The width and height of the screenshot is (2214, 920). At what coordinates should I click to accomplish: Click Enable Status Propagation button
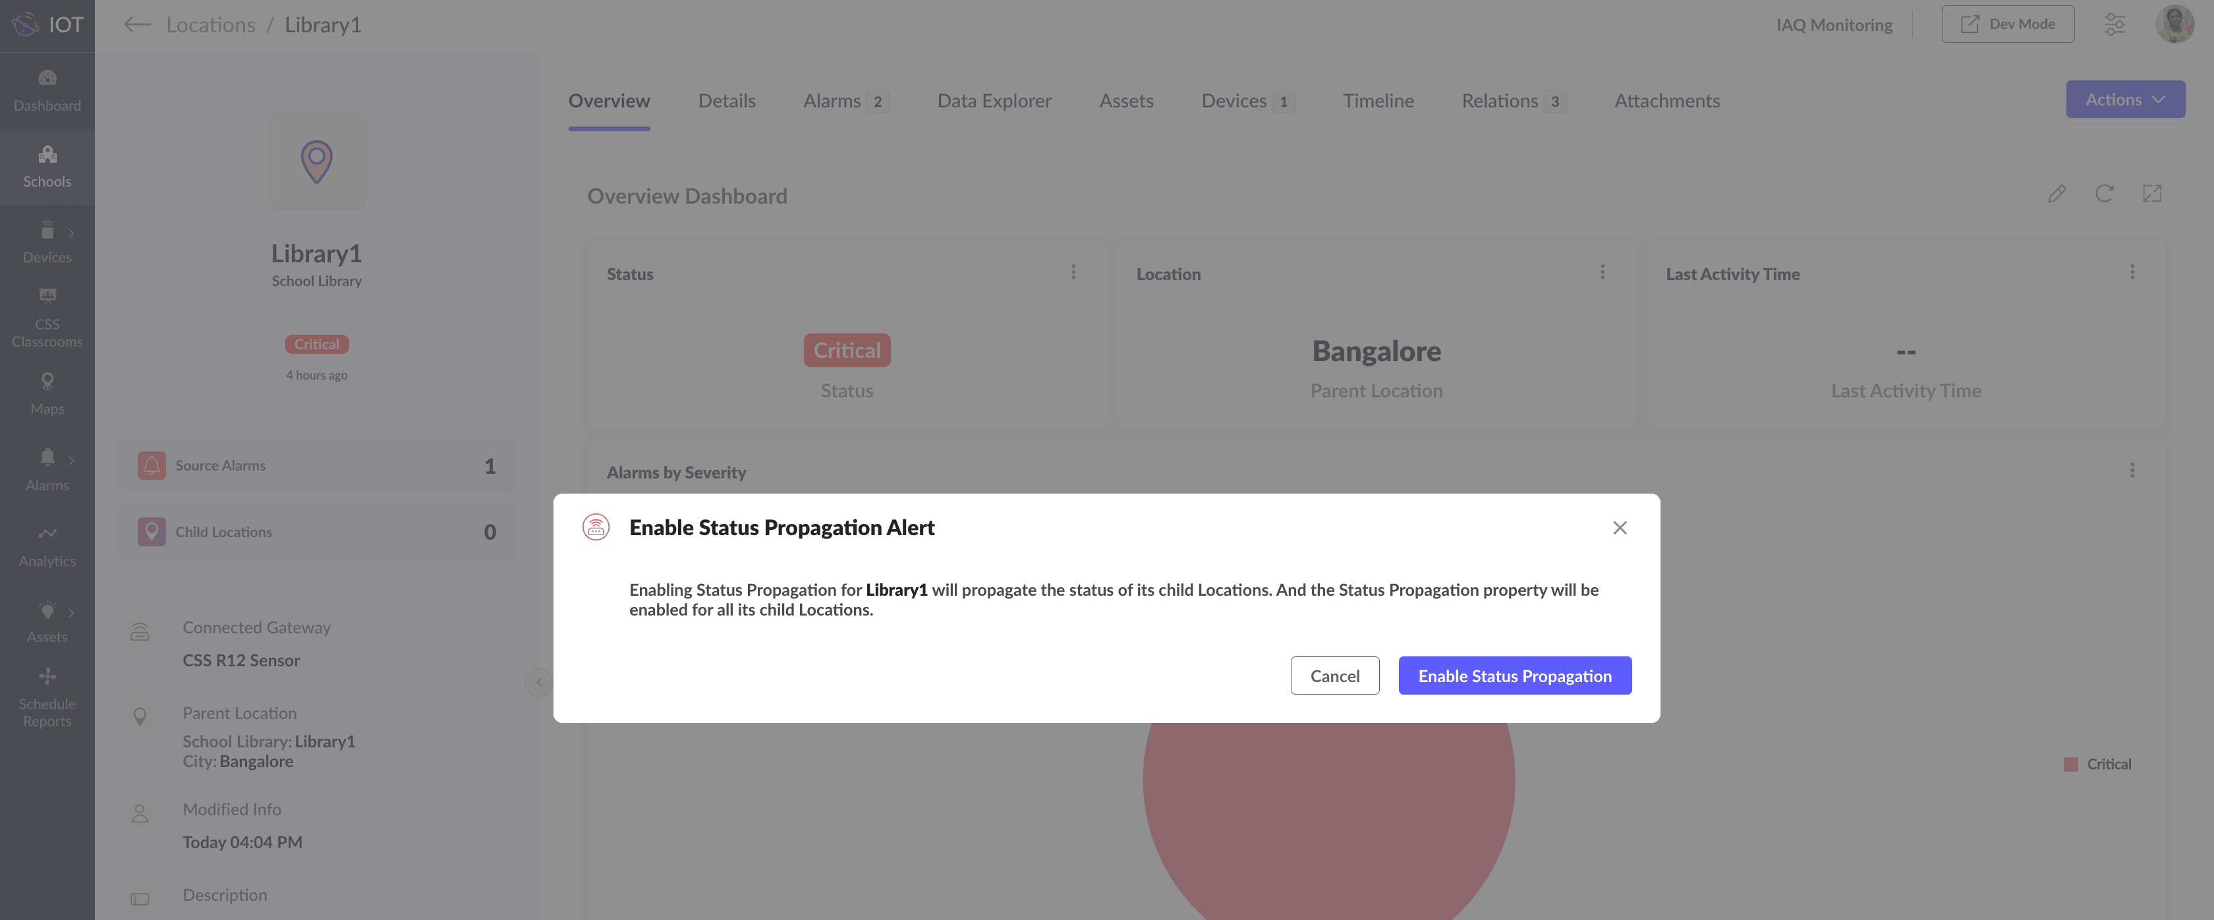coord(1514,676)
